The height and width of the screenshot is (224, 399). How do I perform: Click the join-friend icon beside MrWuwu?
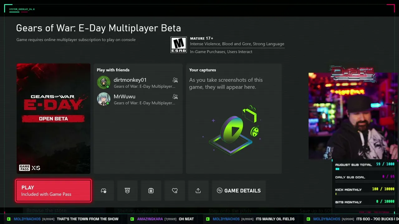pyautogui.click(x=175, y=97)
